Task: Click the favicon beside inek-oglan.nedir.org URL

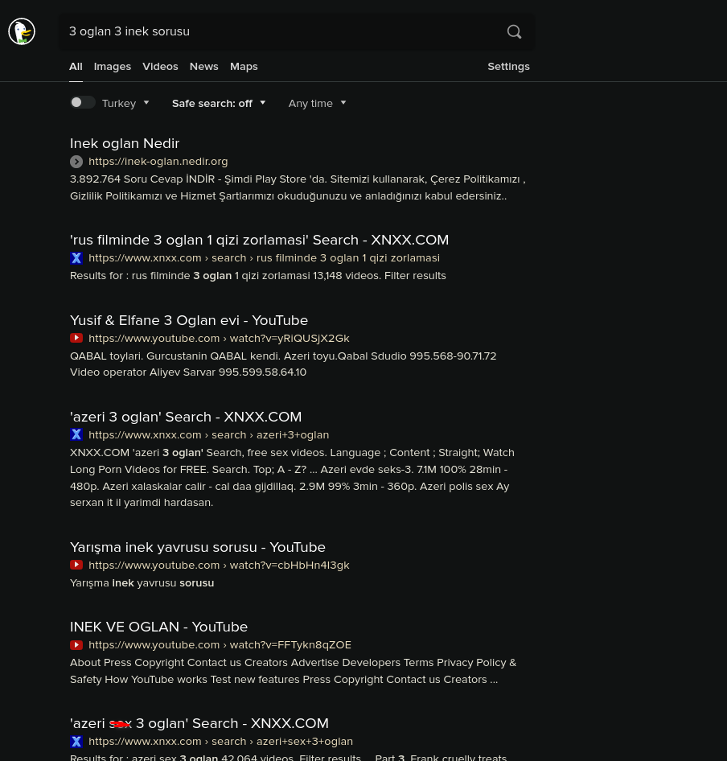Action: pyautogui.click(x=76, y=162)
